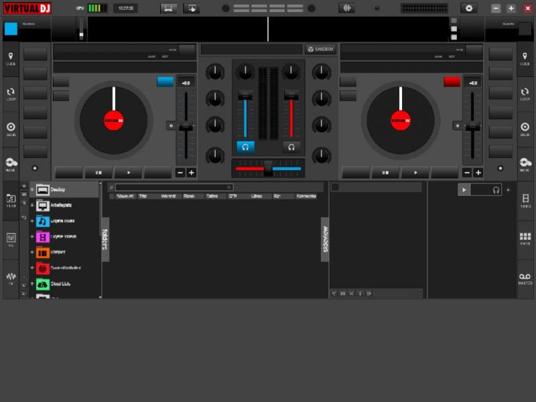Viewport: 536px width, 402px height.
Task: Toggle the SANDBOX mode button
Action: tap(320, 49)
